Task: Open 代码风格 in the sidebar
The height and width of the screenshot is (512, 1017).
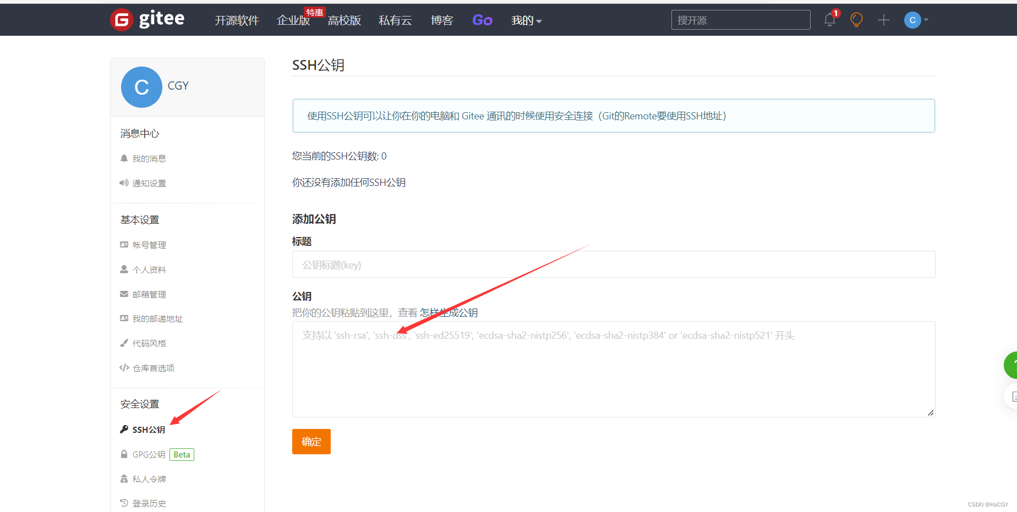Action: click(x=149, y=343)
